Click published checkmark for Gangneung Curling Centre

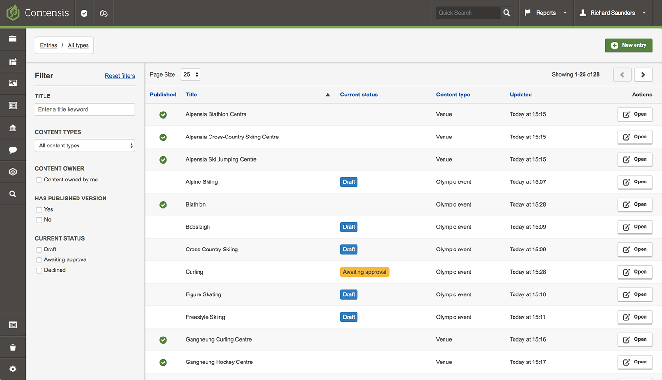coord(163,340)
